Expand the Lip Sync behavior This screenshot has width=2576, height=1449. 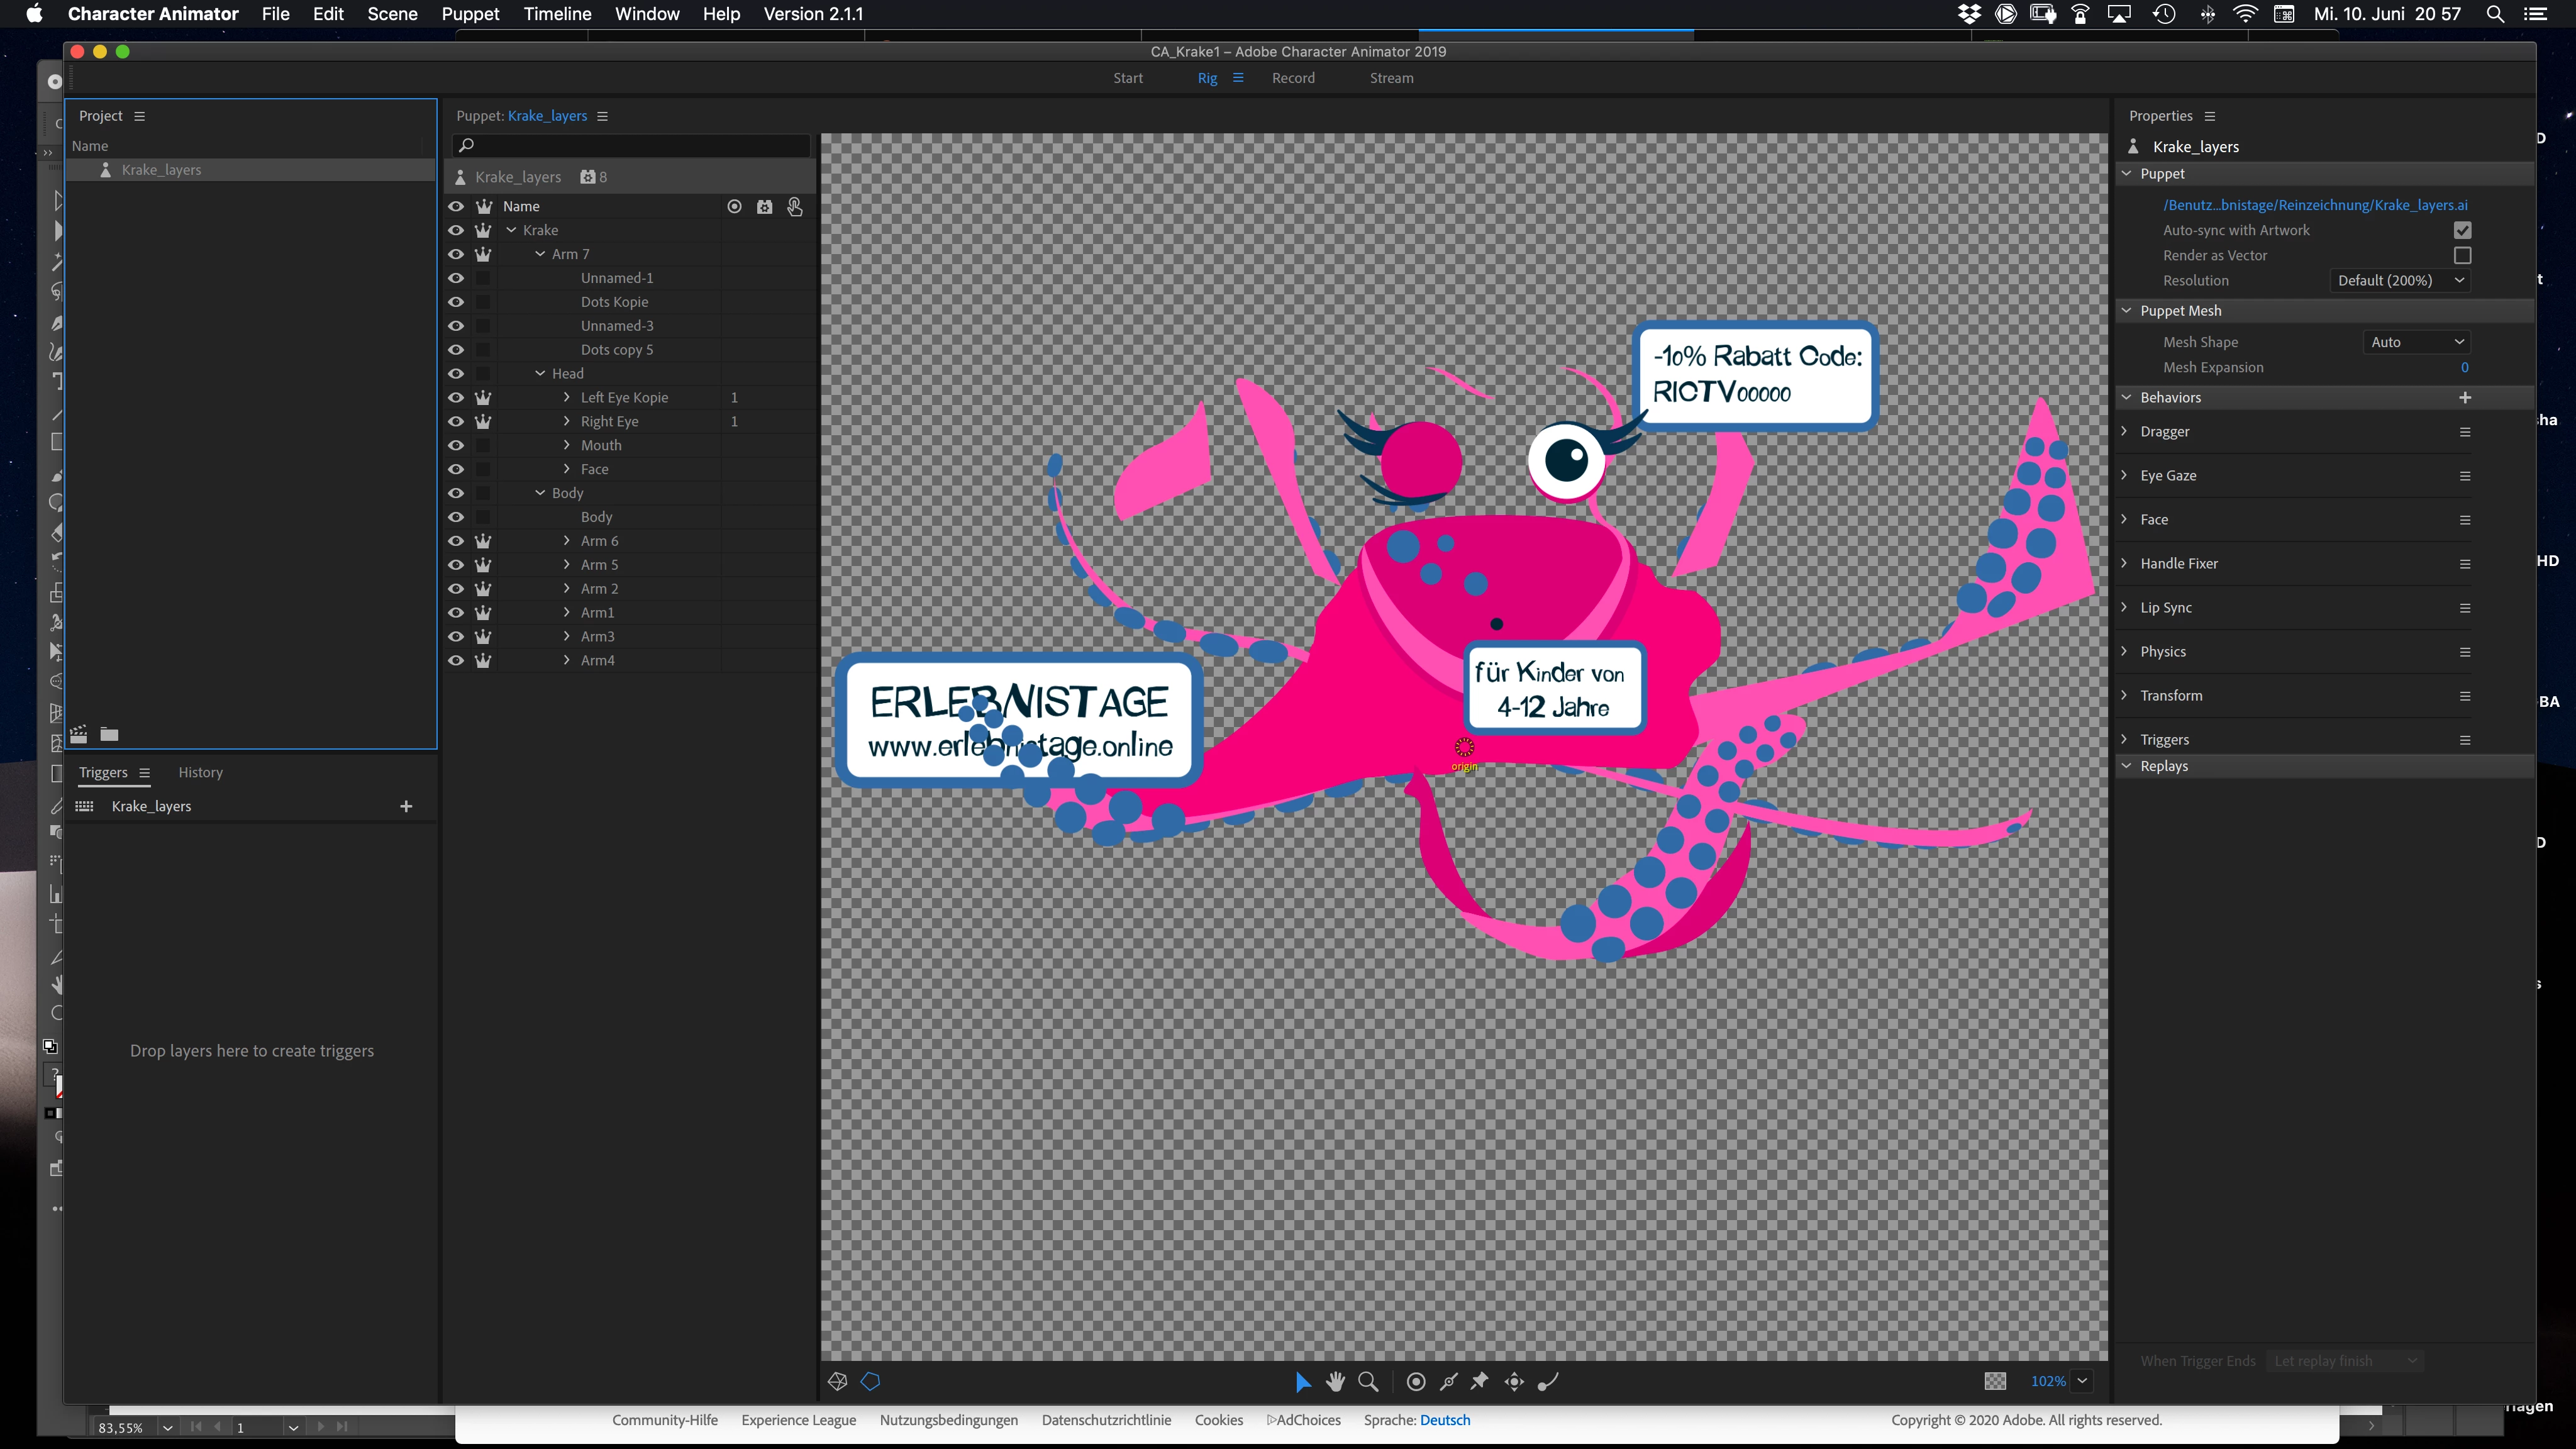[x=2125, y=607]
